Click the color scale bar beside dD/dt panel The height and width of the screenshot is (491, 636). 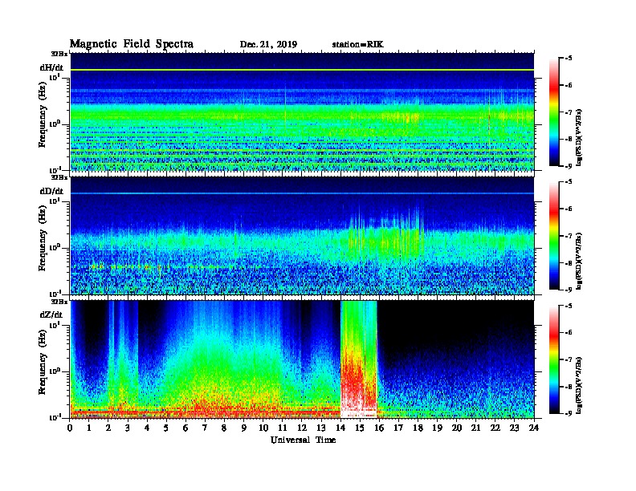(554, 235)
